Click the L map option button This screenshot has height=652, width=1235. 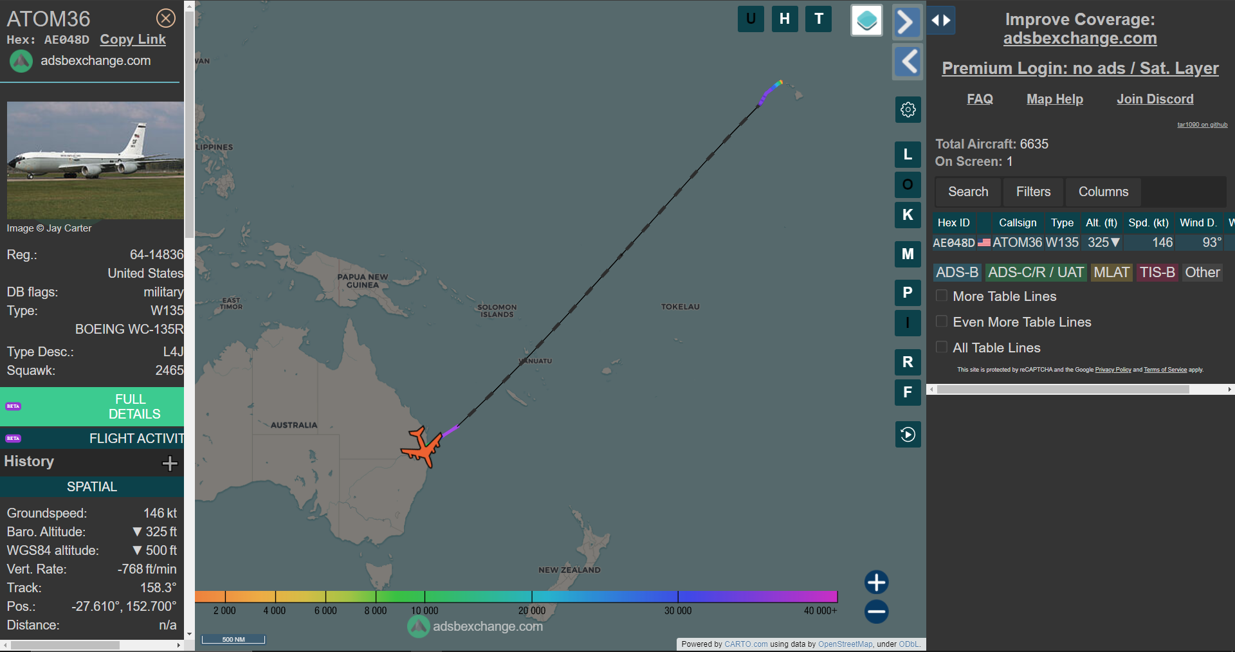tap(908, 154)
